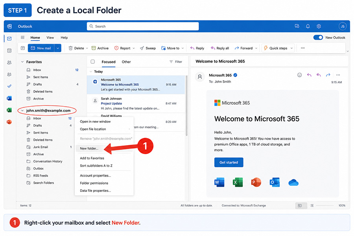This screenshot has height=236, width=354.
Task: Click the Get started button
Action: pyautogui.click(x=229, y=162)
